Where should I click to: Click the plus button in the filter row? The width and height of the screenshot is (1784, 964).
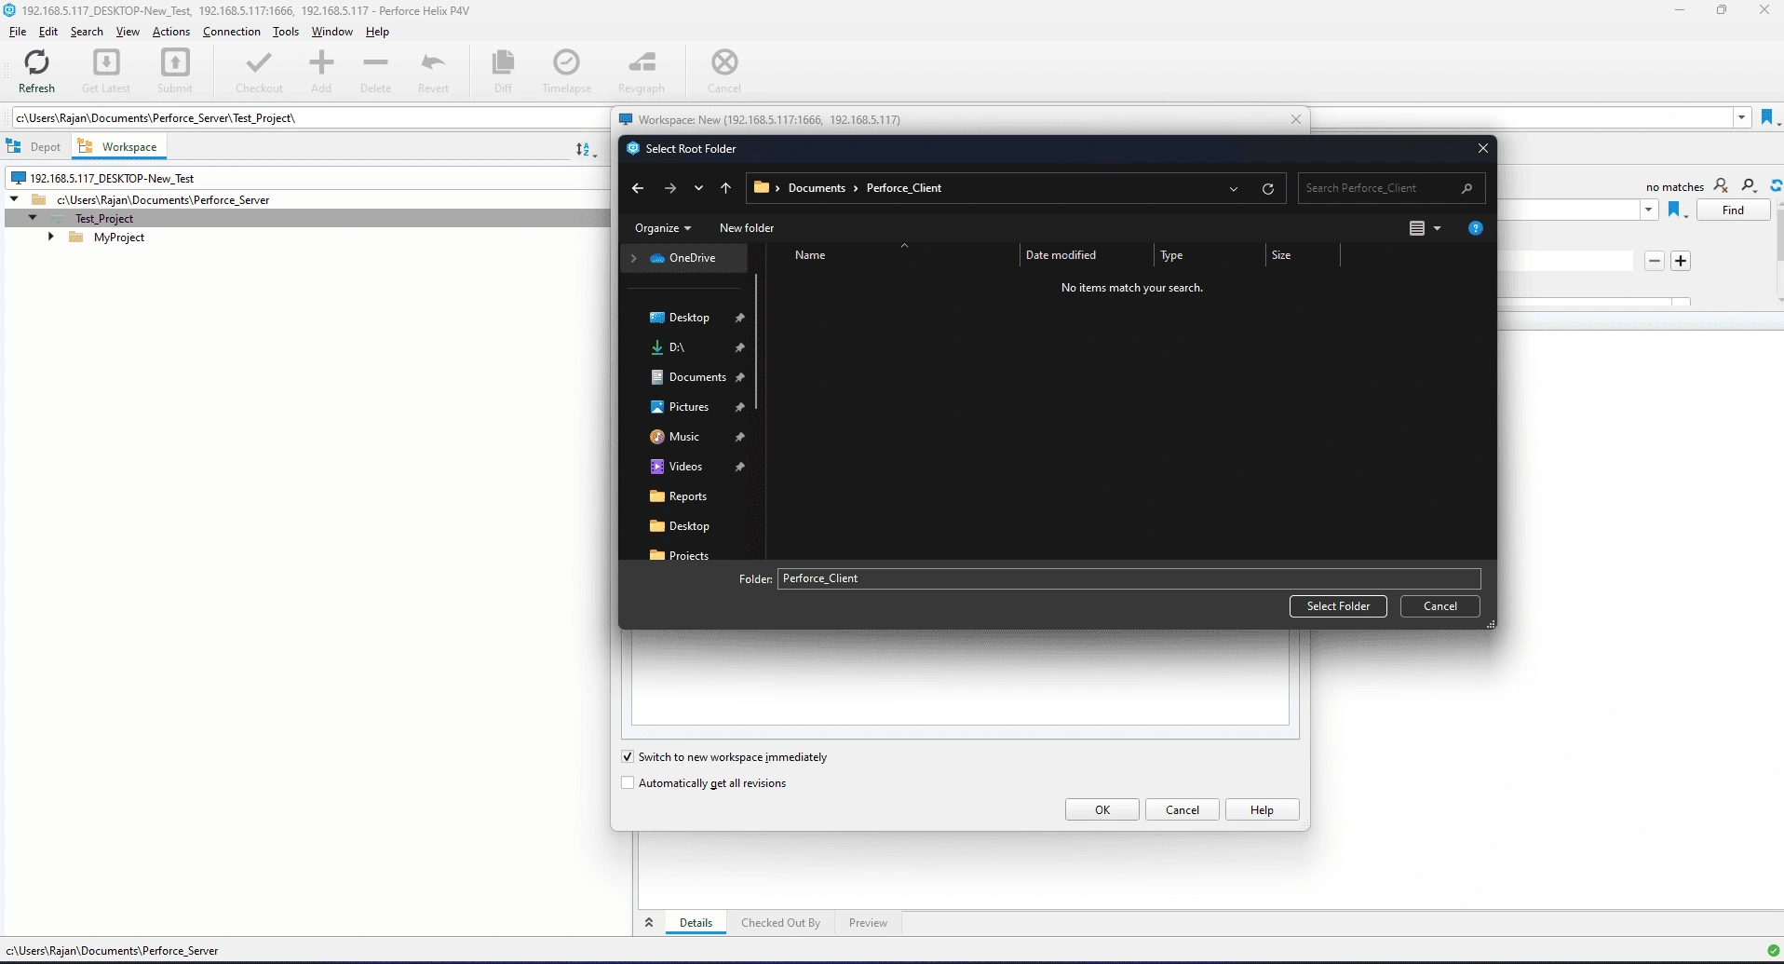coord(1681,261)
